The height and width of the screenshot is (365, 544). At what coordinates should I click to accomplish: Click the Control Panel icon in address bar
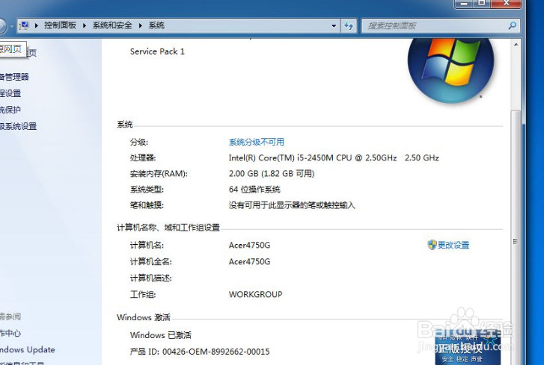coord(24,25)
